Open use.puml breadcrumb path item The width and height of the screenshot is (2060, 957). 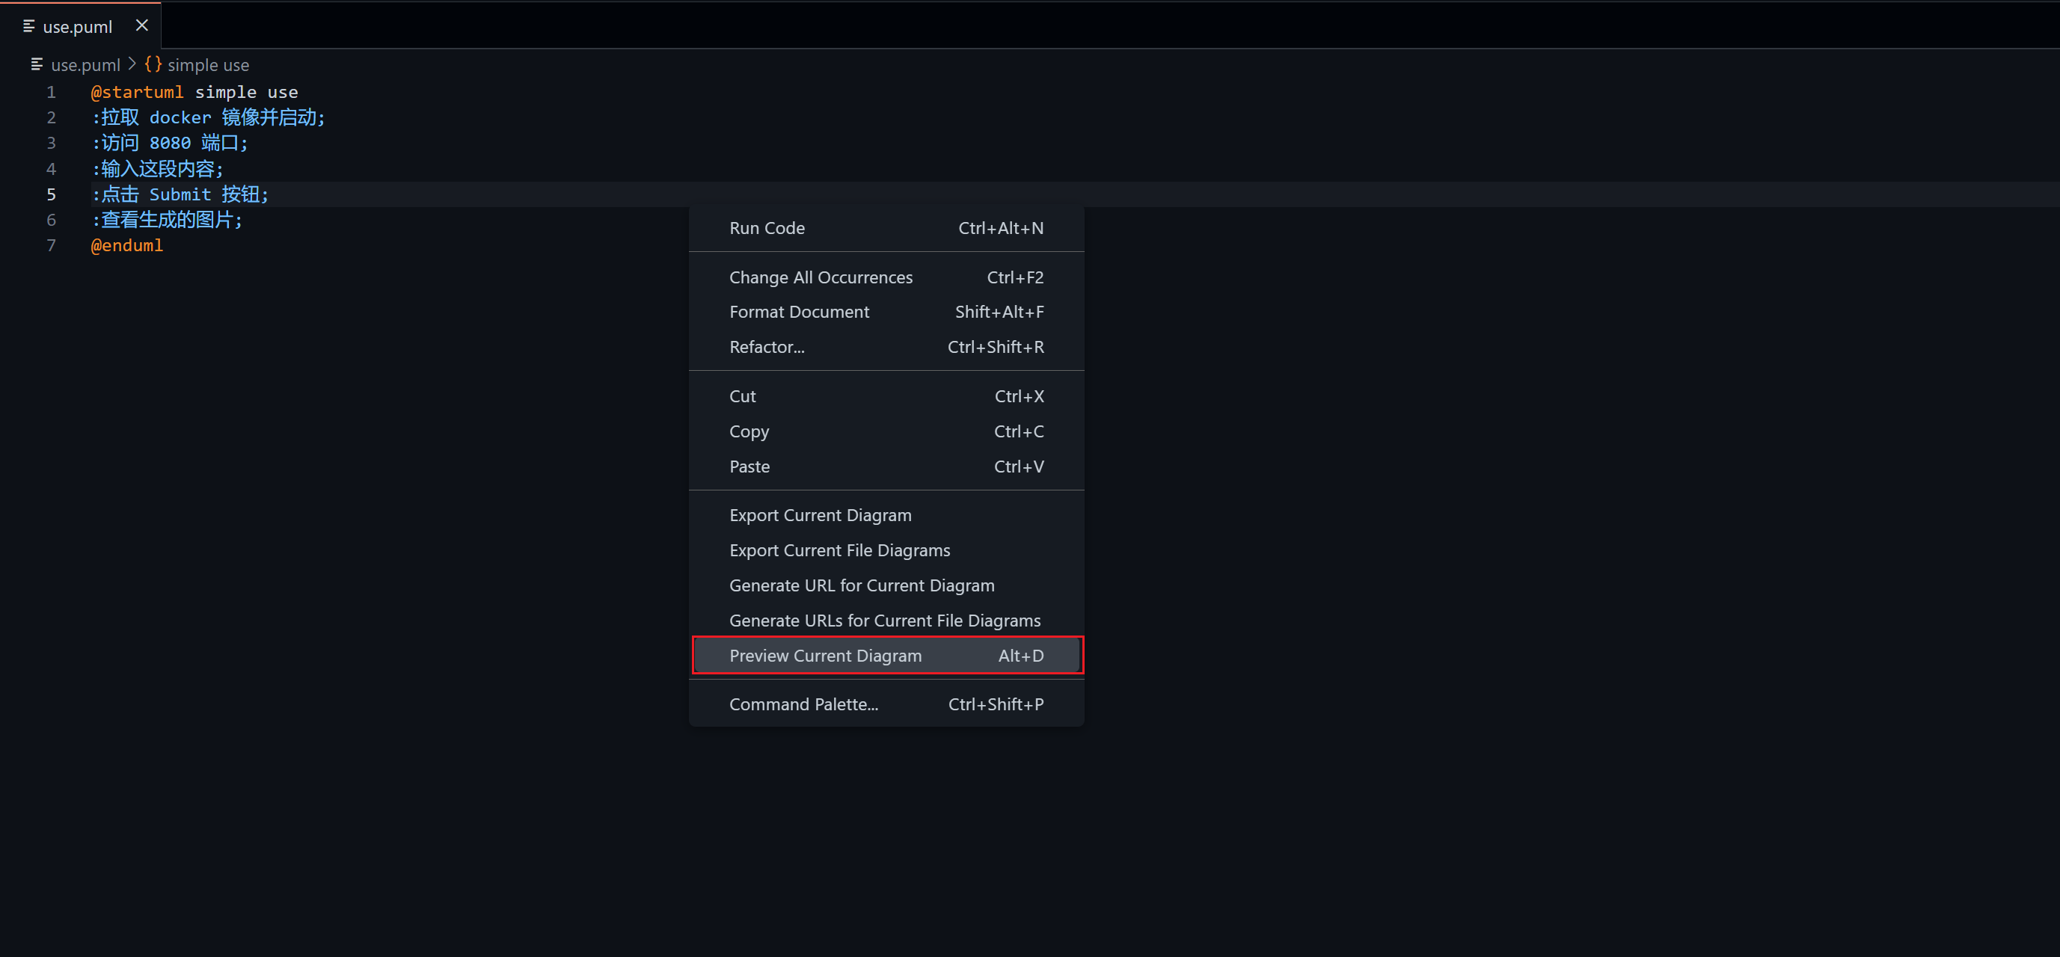(x=85, y=65)
